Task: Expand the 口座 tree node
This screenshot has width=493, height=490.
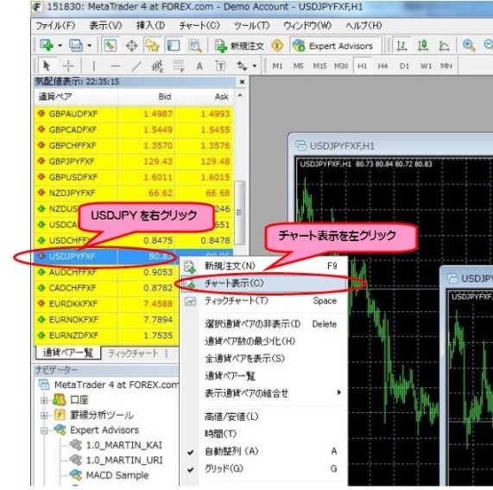Action: click(44, 400)
